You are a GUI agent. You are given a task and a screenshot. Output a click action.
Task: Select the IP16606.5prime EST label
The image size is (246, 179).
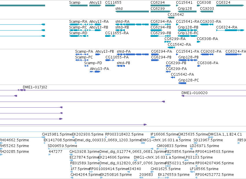[164, 134]
